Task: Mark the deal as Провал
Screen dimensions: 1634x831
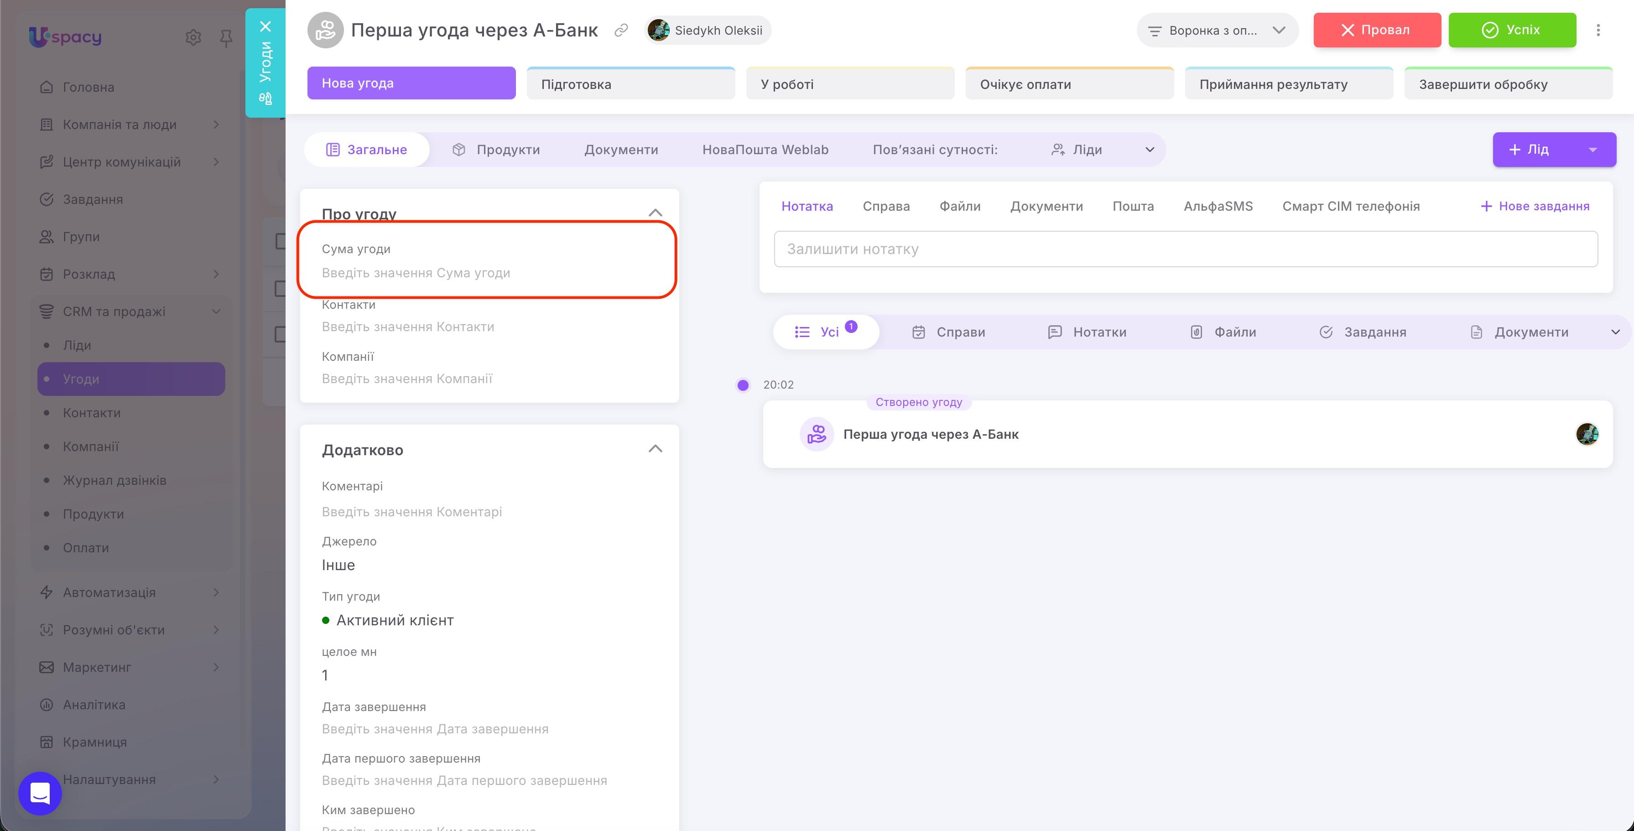Action: 1376,30
